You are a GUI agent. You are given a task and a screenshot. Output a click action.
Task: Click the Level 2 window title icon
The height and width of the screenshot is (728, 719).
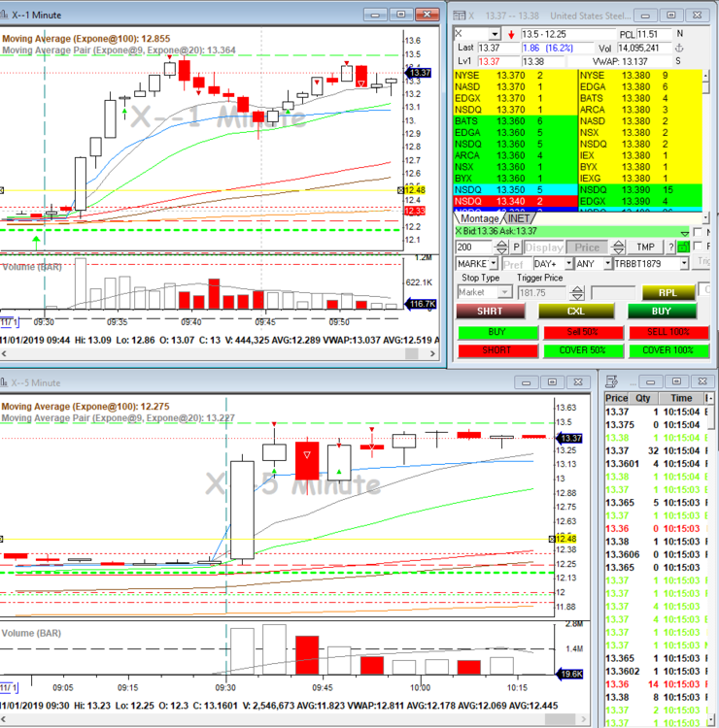[458, 16]
